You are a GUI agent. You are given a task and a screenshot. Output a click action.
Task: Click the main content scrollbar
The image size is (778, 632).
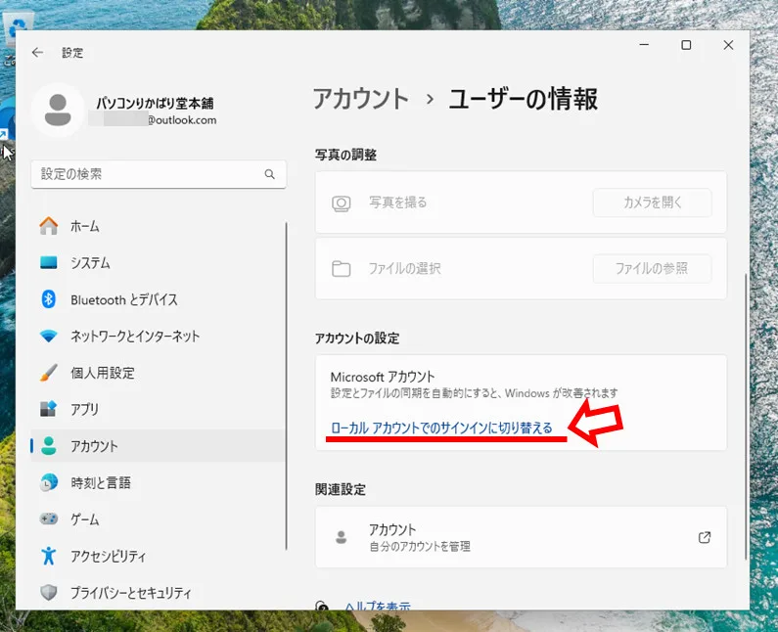click(746, 417)
